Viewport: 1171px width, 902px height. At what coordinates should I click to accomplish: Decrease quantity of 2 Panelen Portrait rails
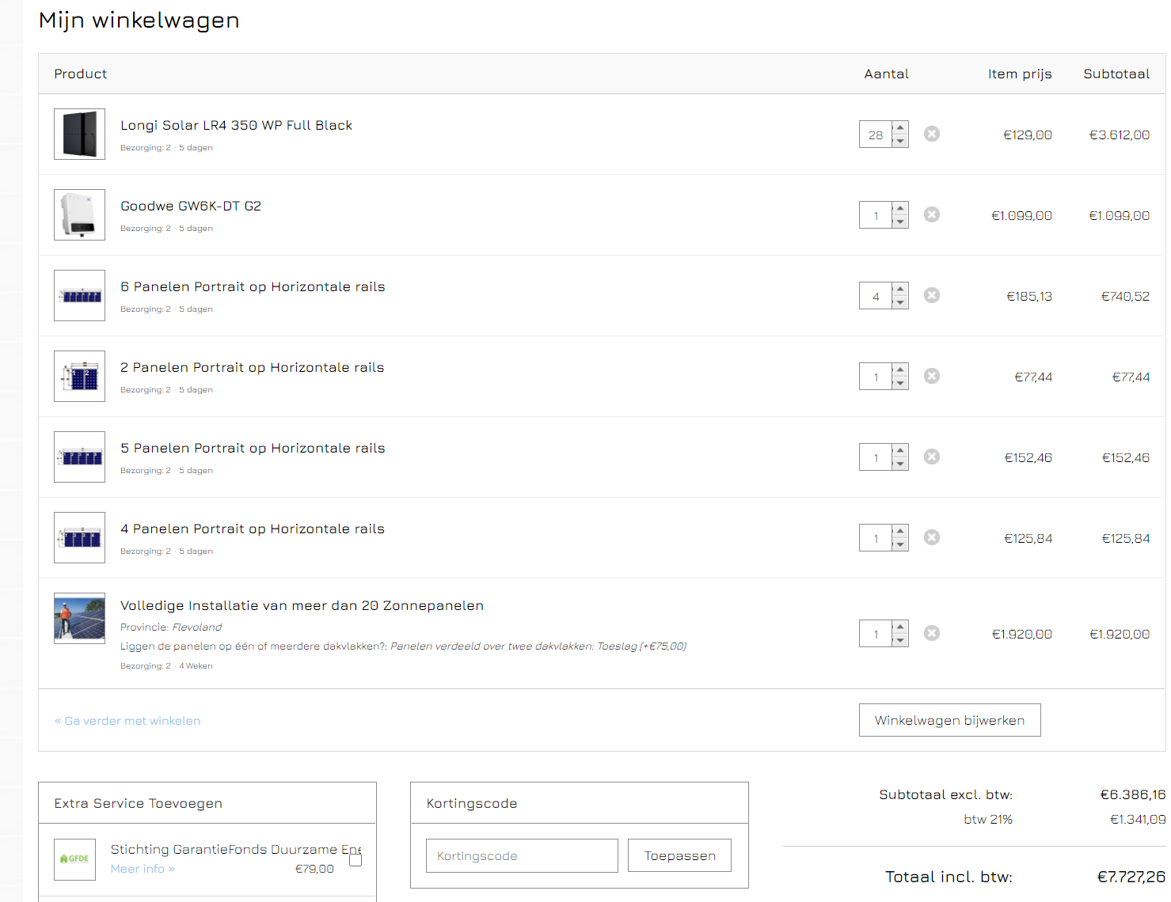(900, 383)
